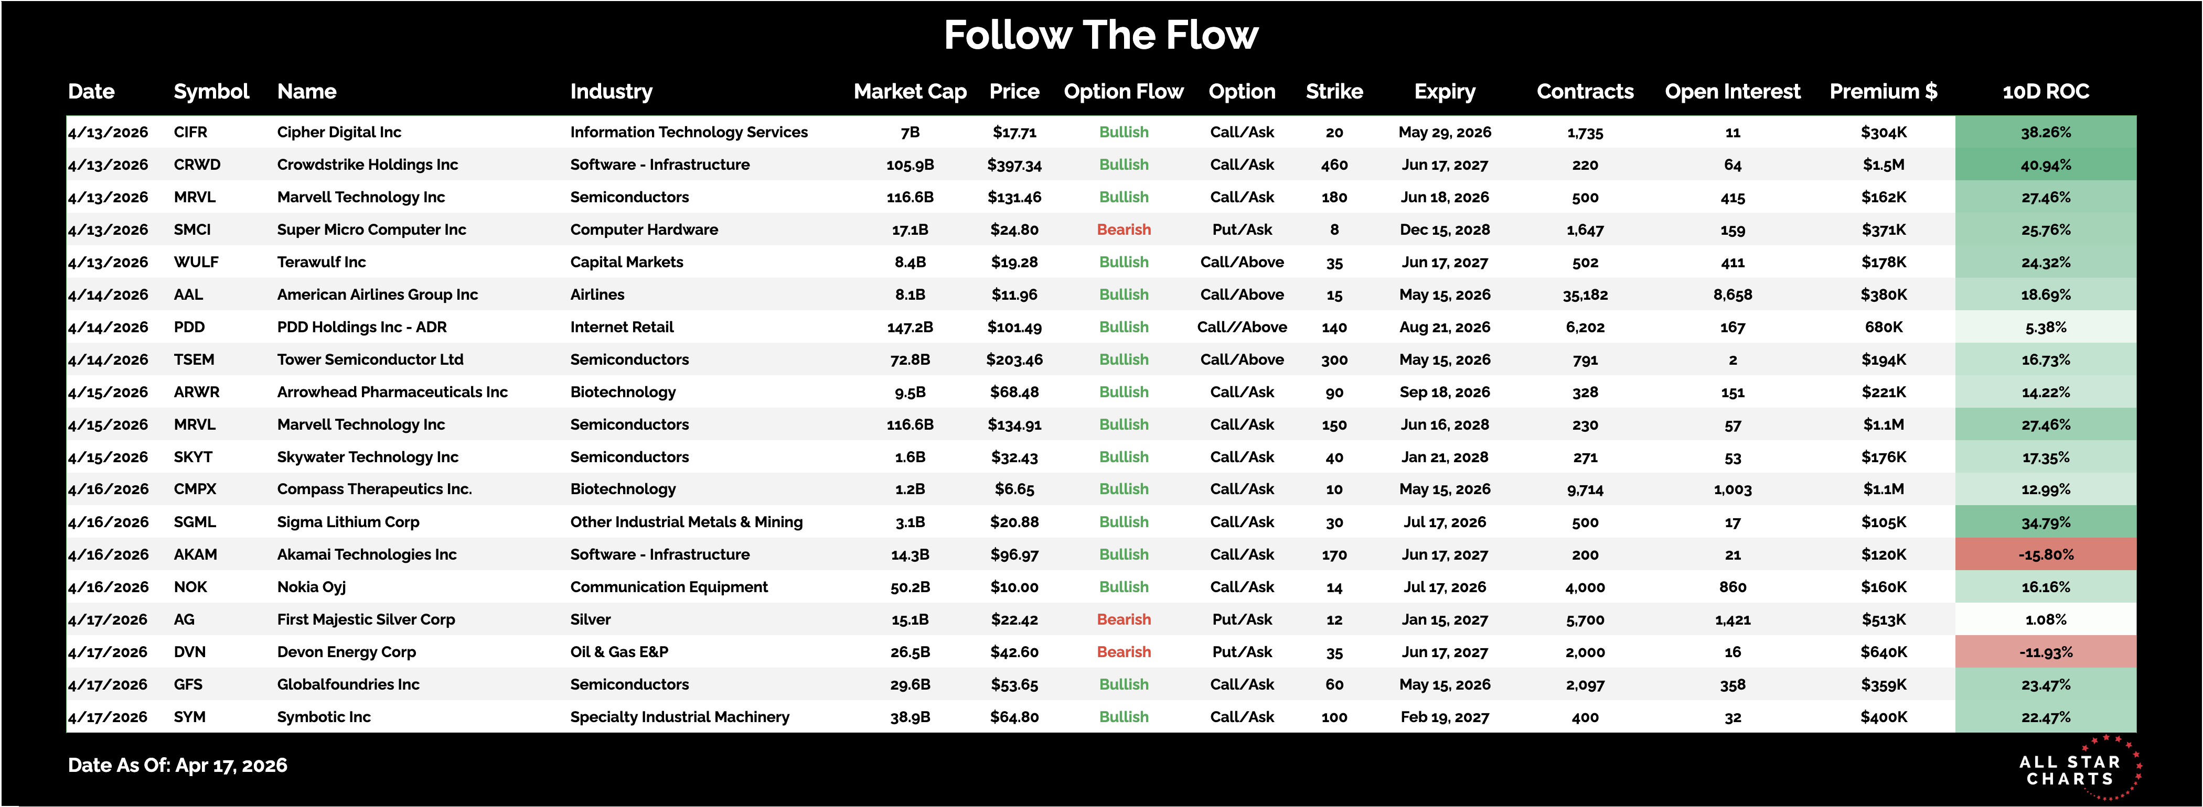Click the Open Interest column header

tap(1732, 91)
